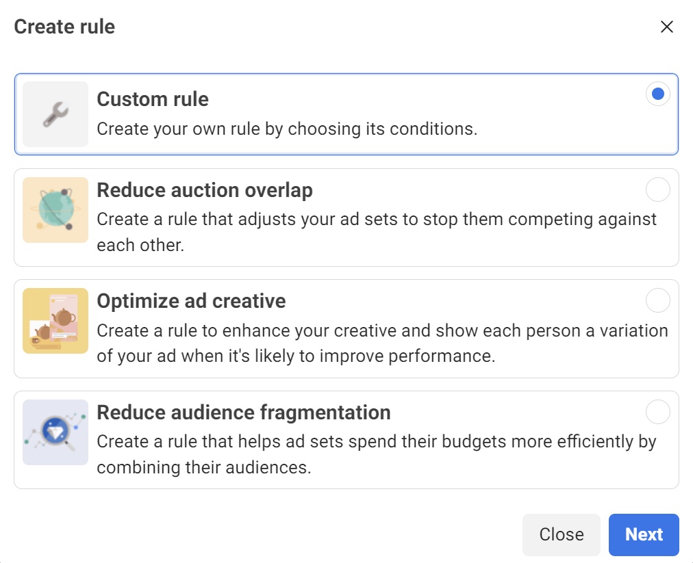Click the Reduce auction overlap heading
Viewport: 693px width, 563px height.
point(205,190)
